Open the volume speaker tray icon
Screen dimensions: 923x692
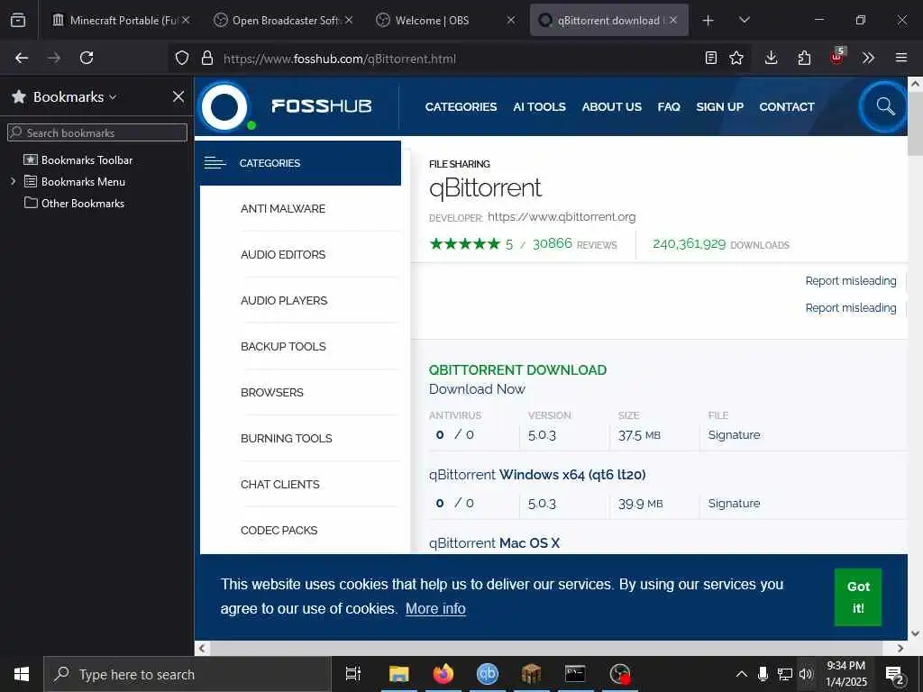(x=807, y=674)
